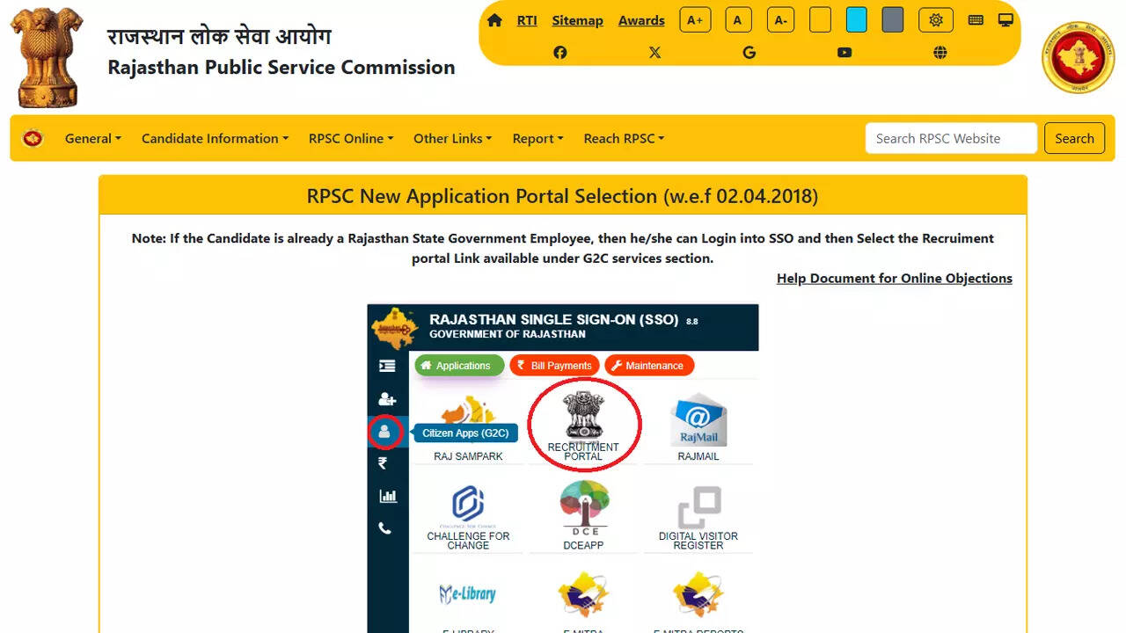Click the national emblem logo
Viewport: 1126px width, 633px height.
pyautogui.click(x=46, y=57)
